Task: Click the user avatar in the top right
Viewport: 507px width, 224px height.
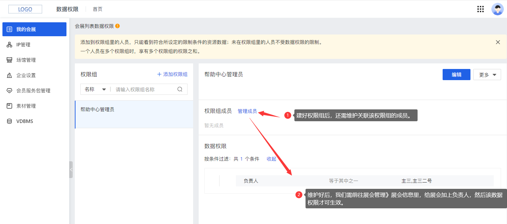Action: coord(497,9)
